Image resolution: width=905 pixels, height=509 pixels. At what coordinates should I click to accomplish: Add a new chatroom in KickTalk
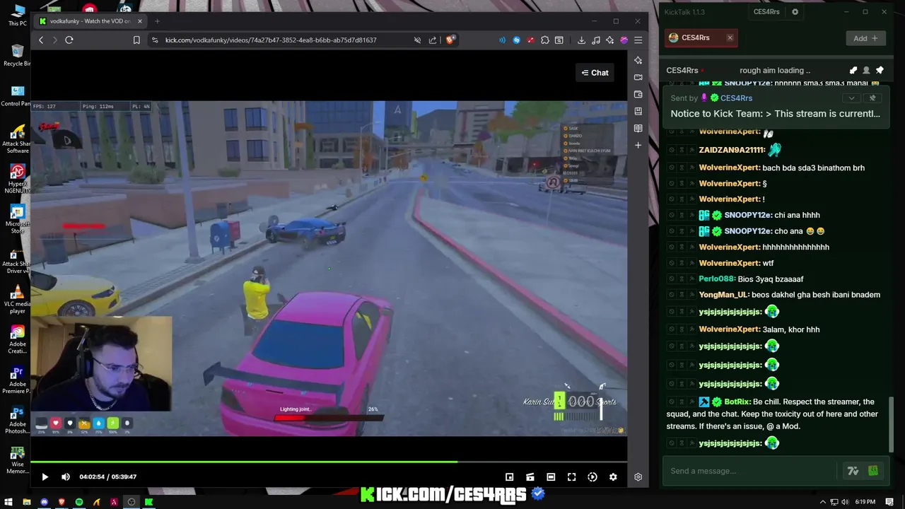click(865, 38)
